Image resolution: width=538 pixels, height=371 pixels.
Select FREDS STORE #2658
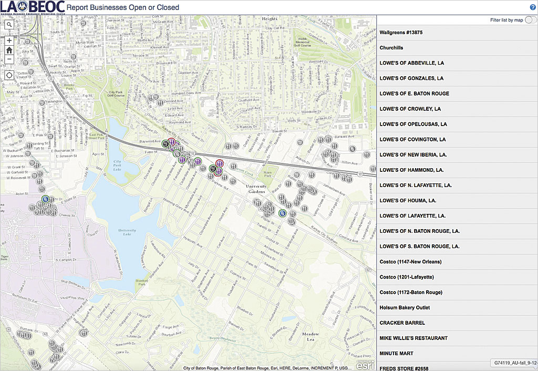click(457, 366)
